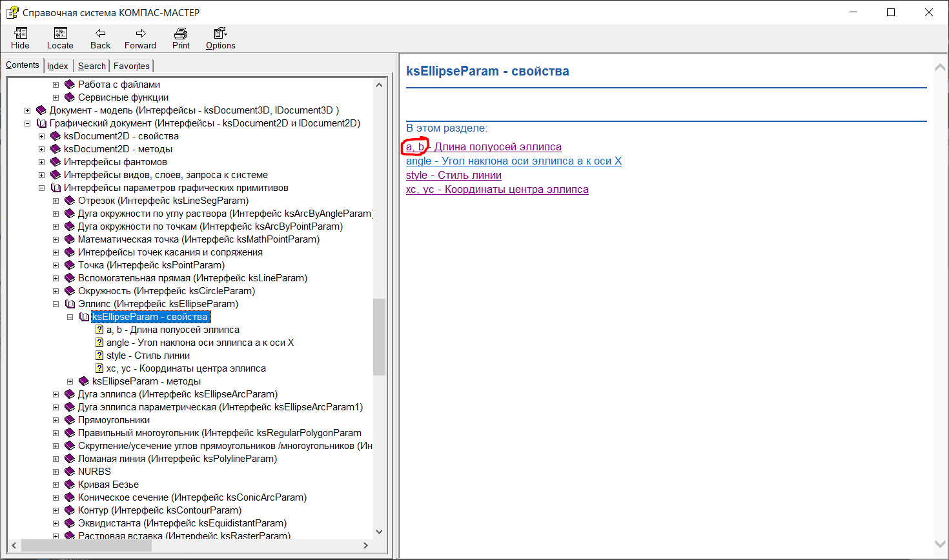The width and height of the screenshot is (949, 560).
Task: Switch to the Contents tab
Action: pos(23,65)
